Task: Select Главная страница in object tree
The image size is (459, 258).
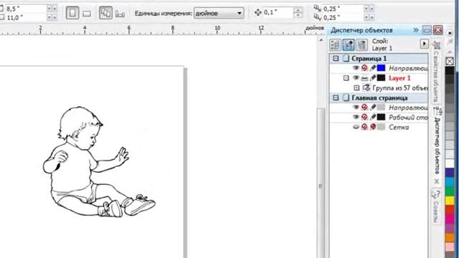Action: 379,97
